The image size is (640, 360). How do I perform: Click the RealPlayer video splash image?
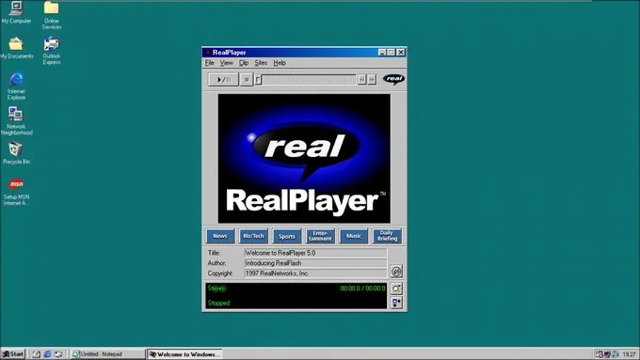(x=304, y=159)
